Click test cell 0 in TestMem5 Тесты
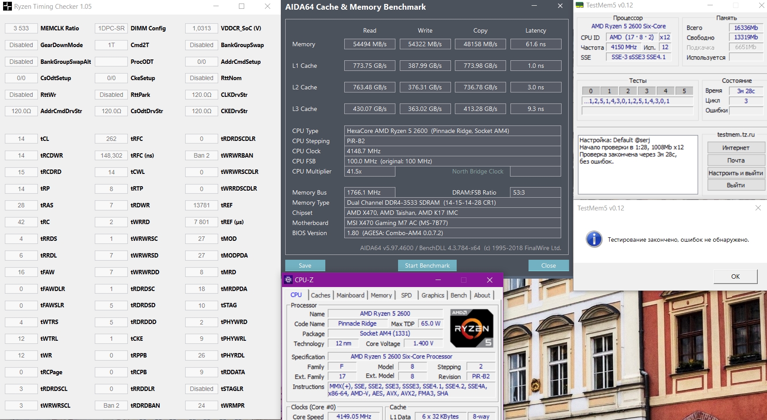 pos(591,91)
